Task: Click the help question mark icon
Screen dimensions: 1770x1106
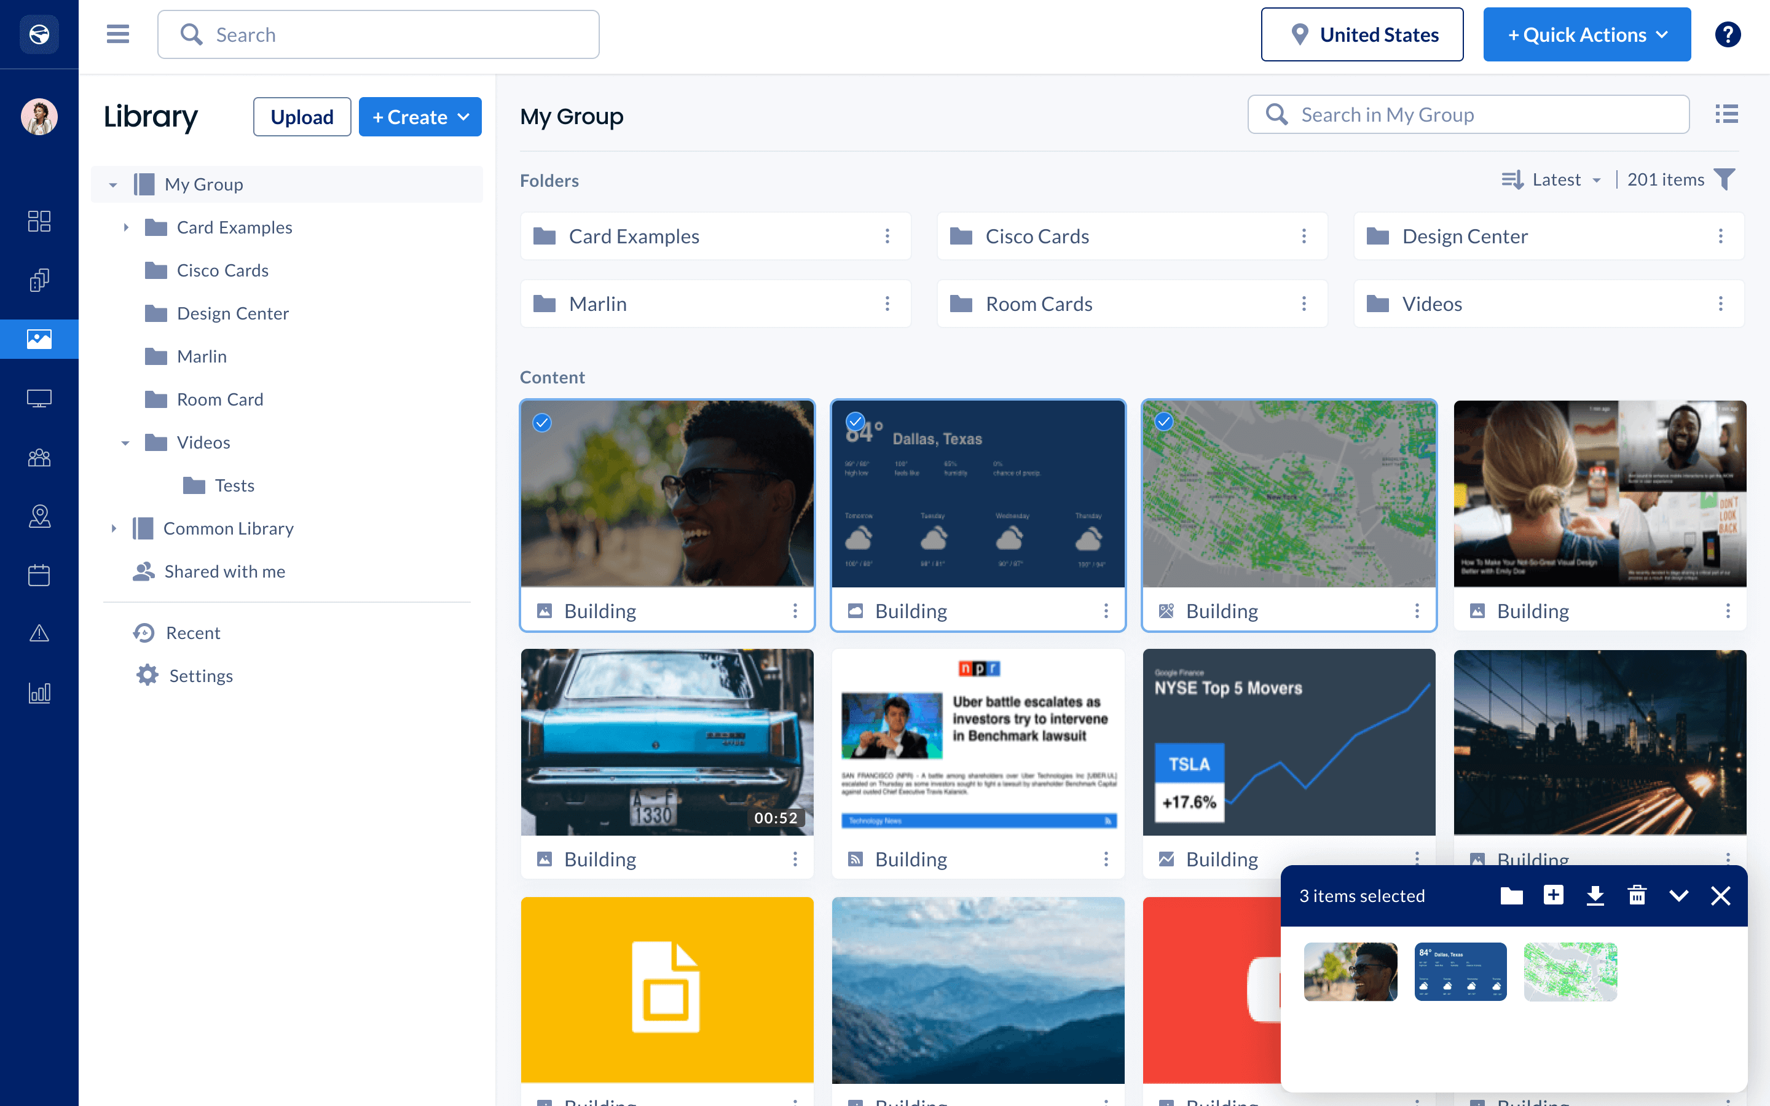Action: click(x=1727, y=34)
